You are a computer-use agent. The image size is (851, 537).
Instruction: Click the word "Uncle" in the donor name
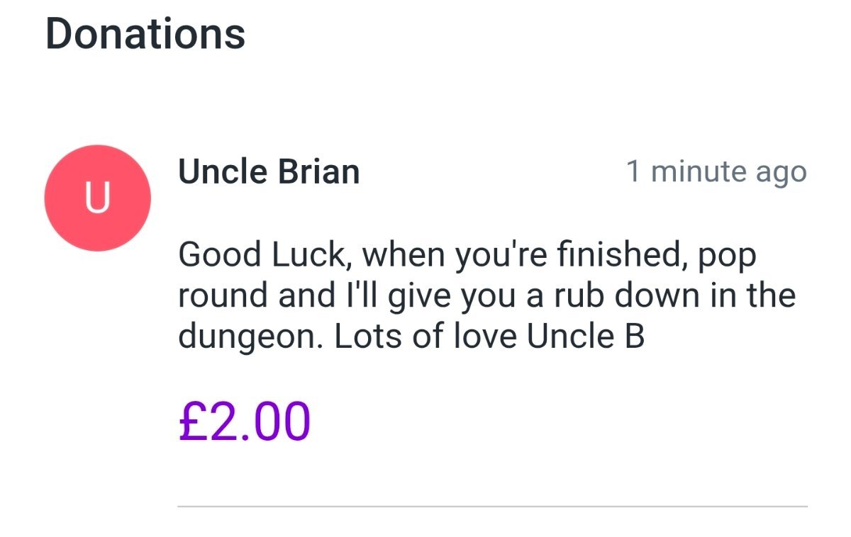click(x=222, y=172)
